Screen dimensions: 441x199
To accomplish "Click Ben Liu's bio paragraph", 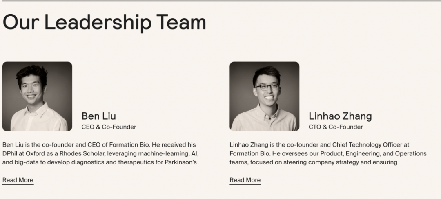I will pos(101,153).
